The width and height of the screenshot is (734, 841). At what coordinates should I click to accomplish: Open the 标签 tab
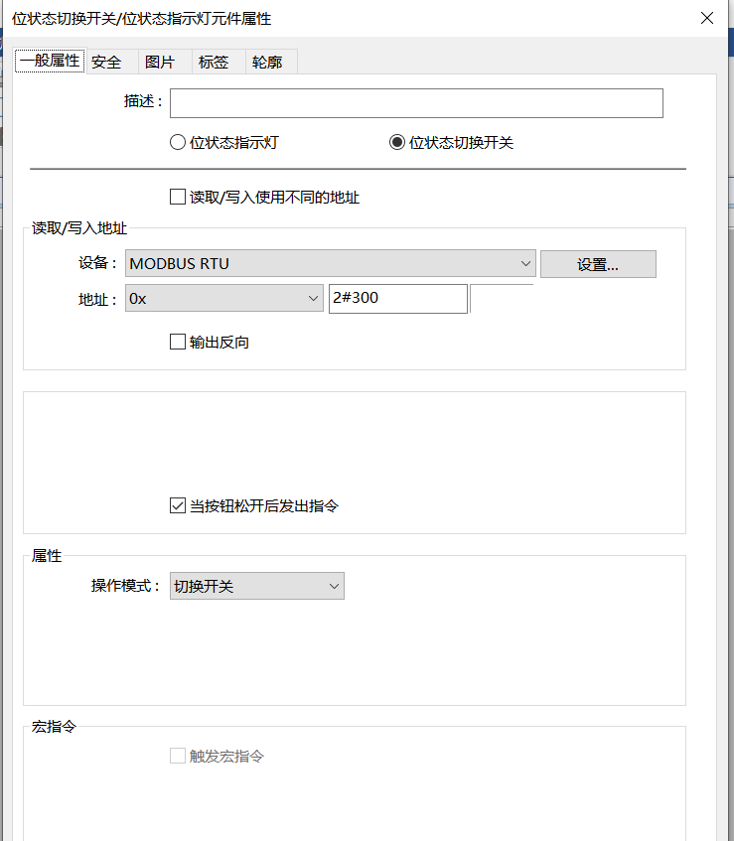214,63
